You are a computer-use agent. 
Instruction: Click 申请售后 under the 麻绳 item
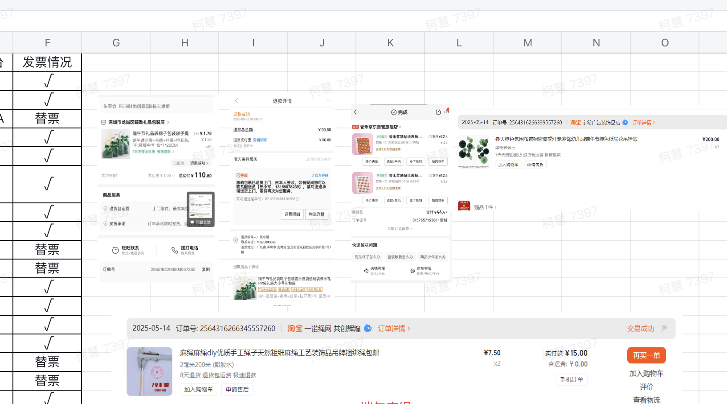point(237,389)
